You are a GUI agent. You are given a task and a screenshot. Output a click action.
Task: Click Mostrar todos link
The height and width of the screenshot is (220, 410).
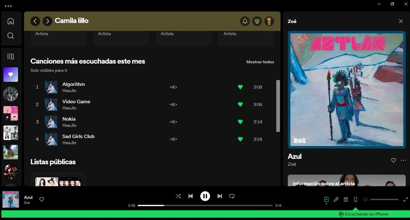[x=260, y=62]
